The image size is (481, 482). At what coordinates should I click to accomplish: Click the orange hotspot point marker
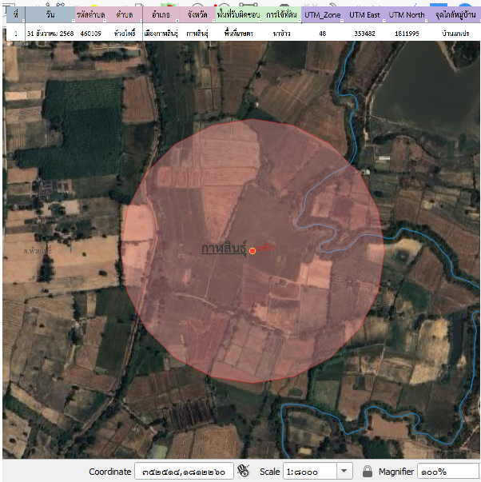click(252, 251)
